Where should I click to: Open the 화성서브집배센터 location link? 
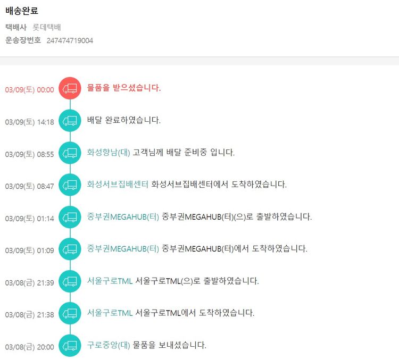118,185
